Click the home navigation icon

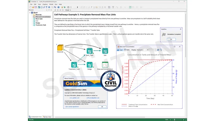tap(55, 10)
